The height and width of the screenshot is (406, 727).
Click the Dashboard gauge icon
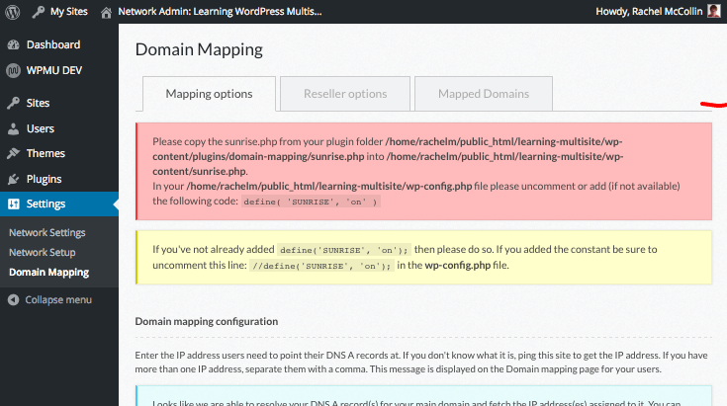pos(14,44)
